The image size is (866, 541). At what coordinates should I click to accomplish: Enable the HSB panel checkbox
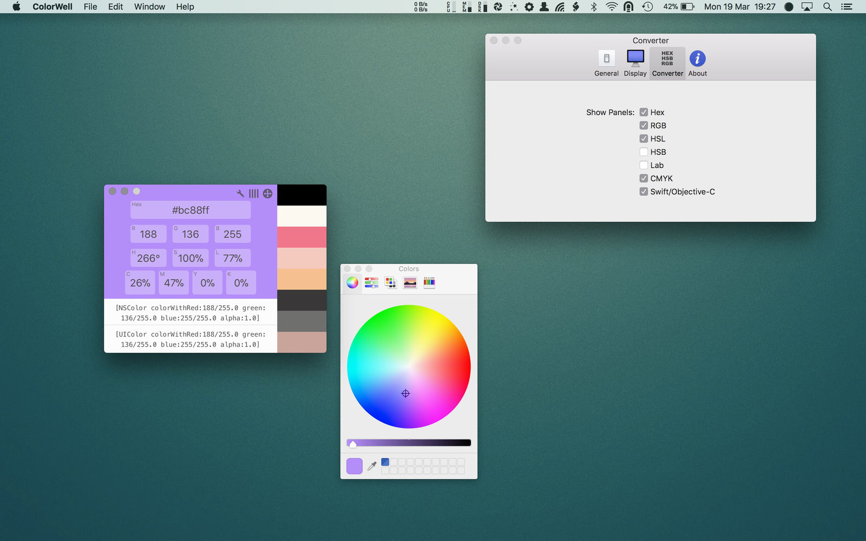pyautogui.click(x=644, y=152)
